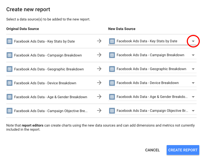
Task: Click 'New Data Source' column header
Action: point(122,29)
